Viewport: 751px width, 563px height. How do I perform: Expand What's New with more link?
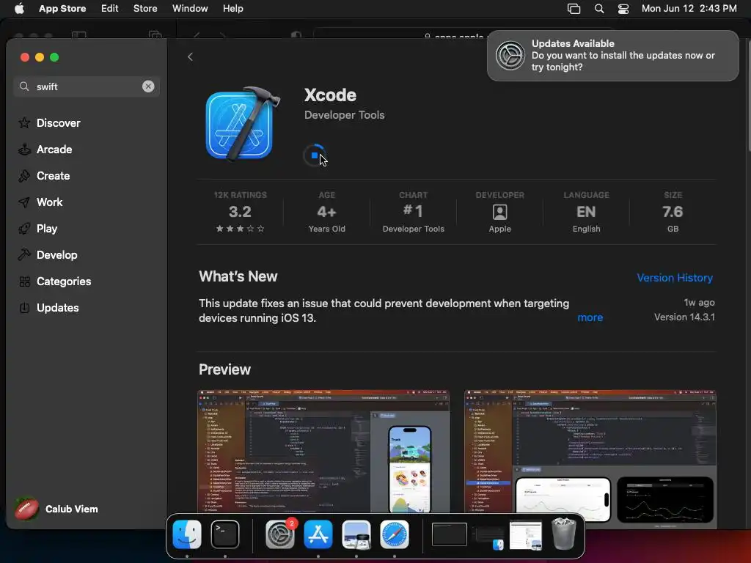pos(590,317)
